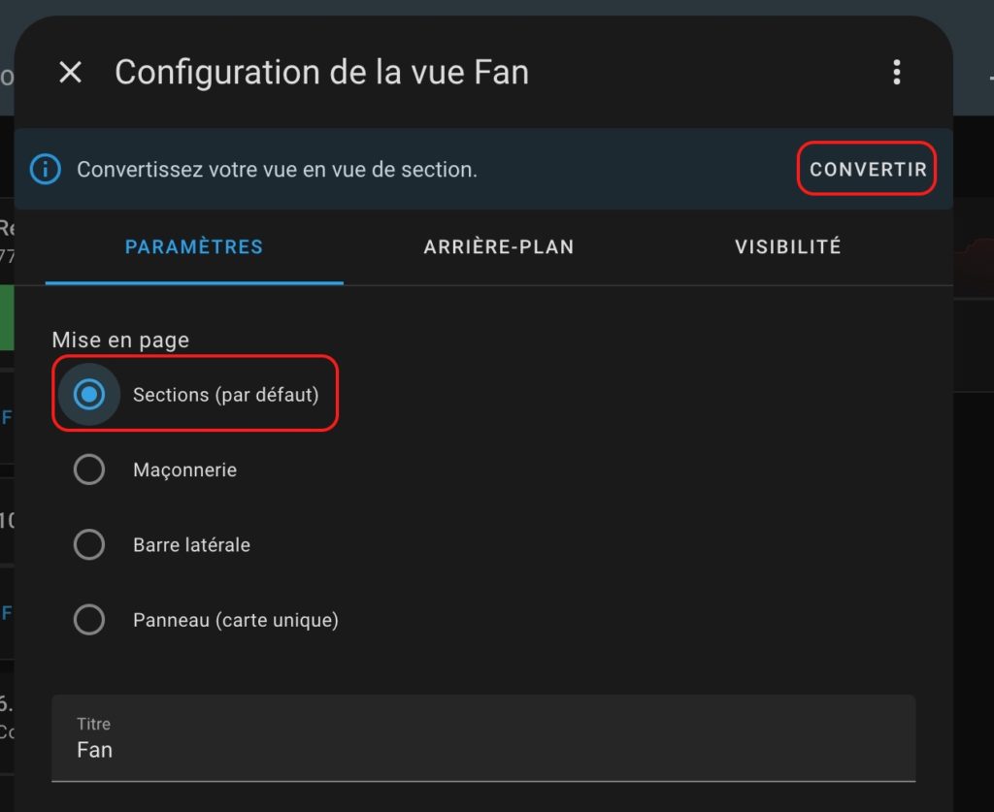Click the CONVERTIR button
The height and width of the screenshot is (812, 994).
[x=867, y=169]
